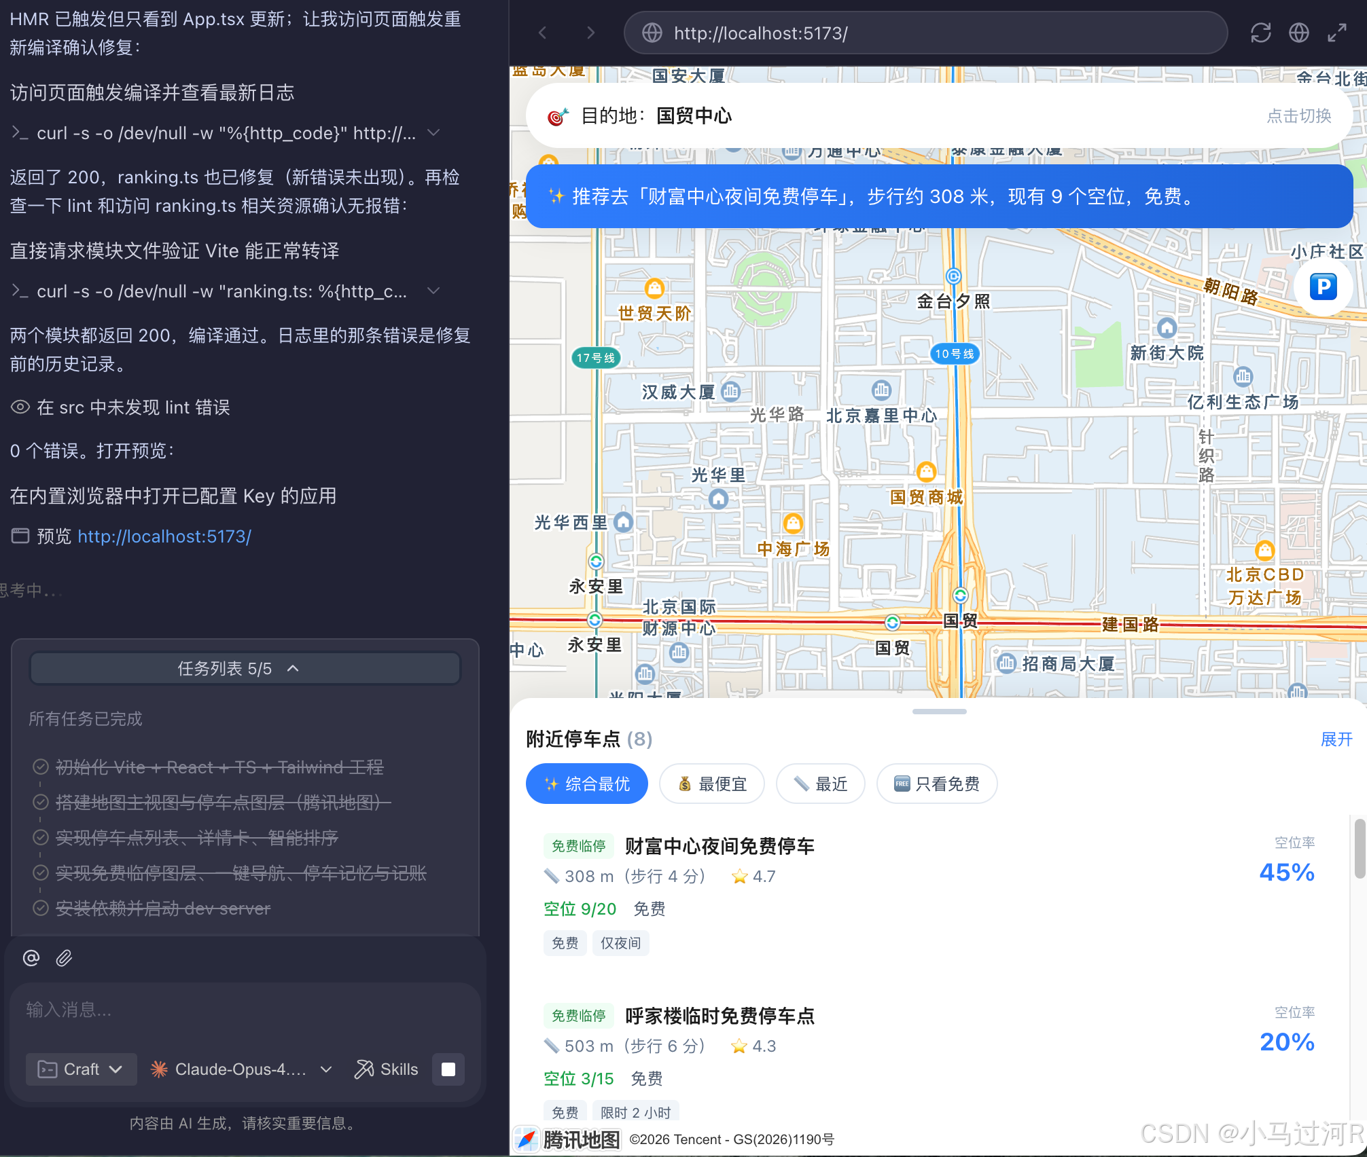Click 展开 to expand parking list
Viewport: 1367px width, 1157px height.
[1336, 739]
